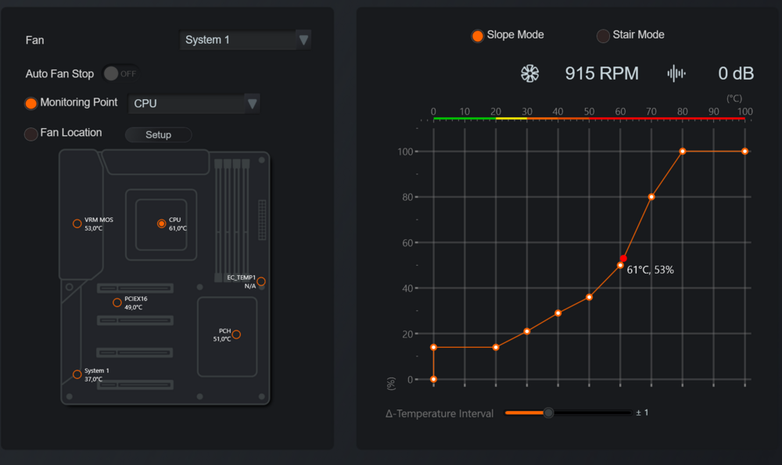Select the EC_TEMP1 sensor marker

(x=261, y=281)
